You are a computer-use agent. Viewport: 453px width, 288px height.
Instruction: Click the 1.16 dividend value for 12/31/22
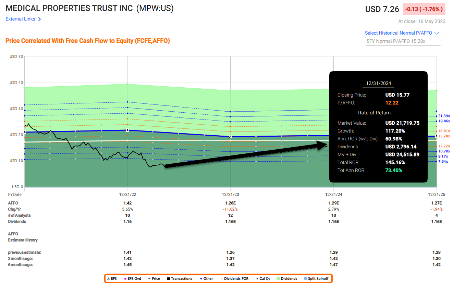(127, 222)
